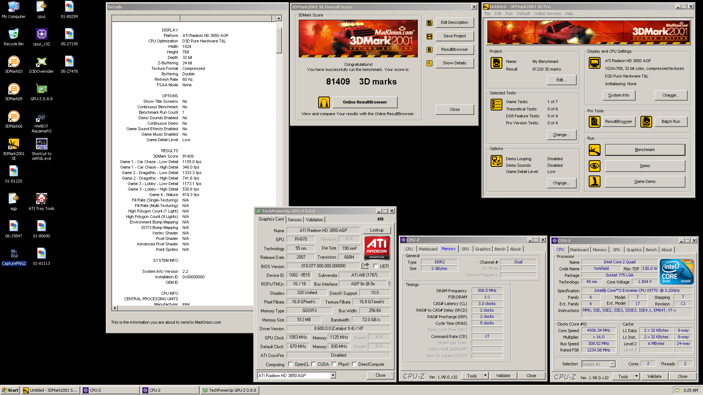Click the Online ResultBrowser button
This screenshot has height=395, width=703.
365,102
